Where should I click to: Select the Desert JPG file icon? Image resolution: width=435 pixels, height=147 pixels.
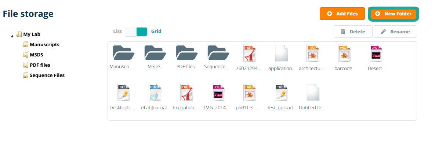(x=375, y=54)
